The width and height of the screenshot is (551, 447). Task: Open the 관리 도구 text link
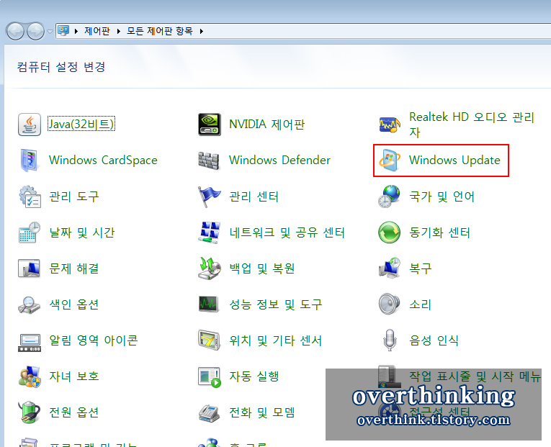tap(73, 197)
